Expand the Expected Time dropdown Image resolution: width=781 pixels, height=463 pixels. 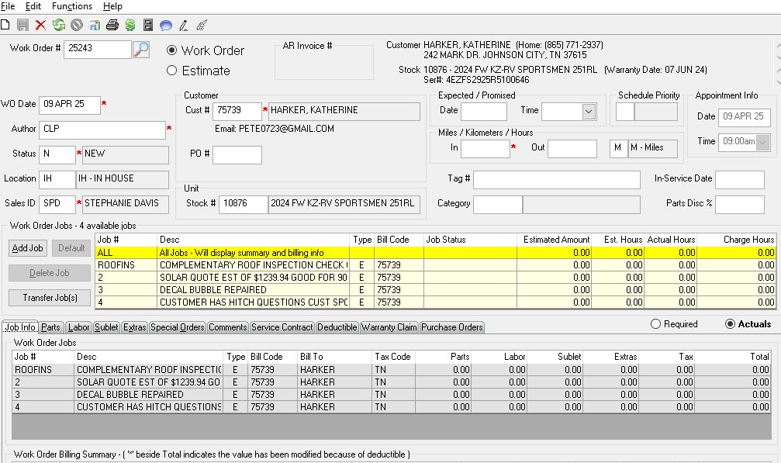[589, 112]
